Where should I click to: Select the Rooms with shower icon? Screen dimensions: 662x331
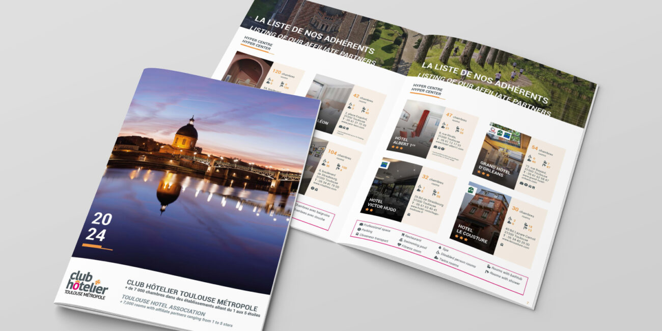(486, 272)
